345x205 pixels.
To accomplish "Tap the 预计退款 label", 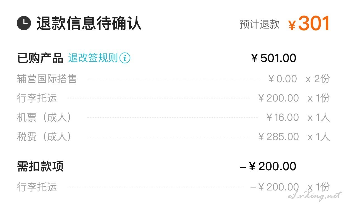I will [x=260, y=24].
